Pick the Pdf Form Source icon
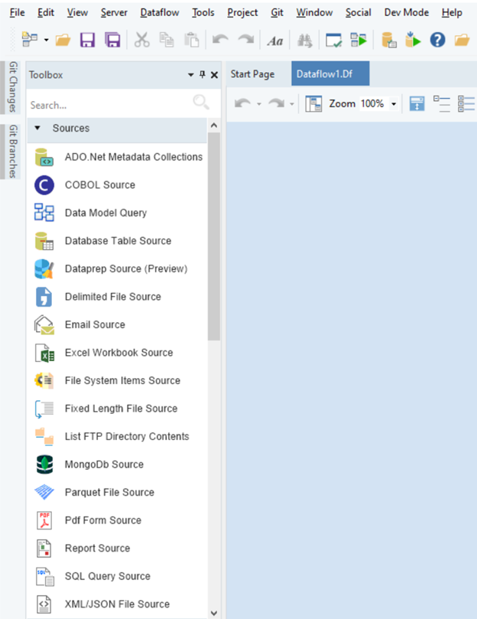This screenshot has width=477, height=619. tap(44, 520)
